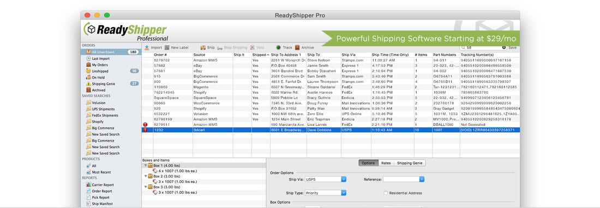Open Last Import in the sidebar
This screenshot has width=600, height=208.
pos(101,59)
